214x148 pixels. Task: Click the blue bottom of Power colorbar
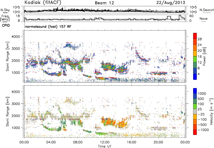tap(195, 77)
